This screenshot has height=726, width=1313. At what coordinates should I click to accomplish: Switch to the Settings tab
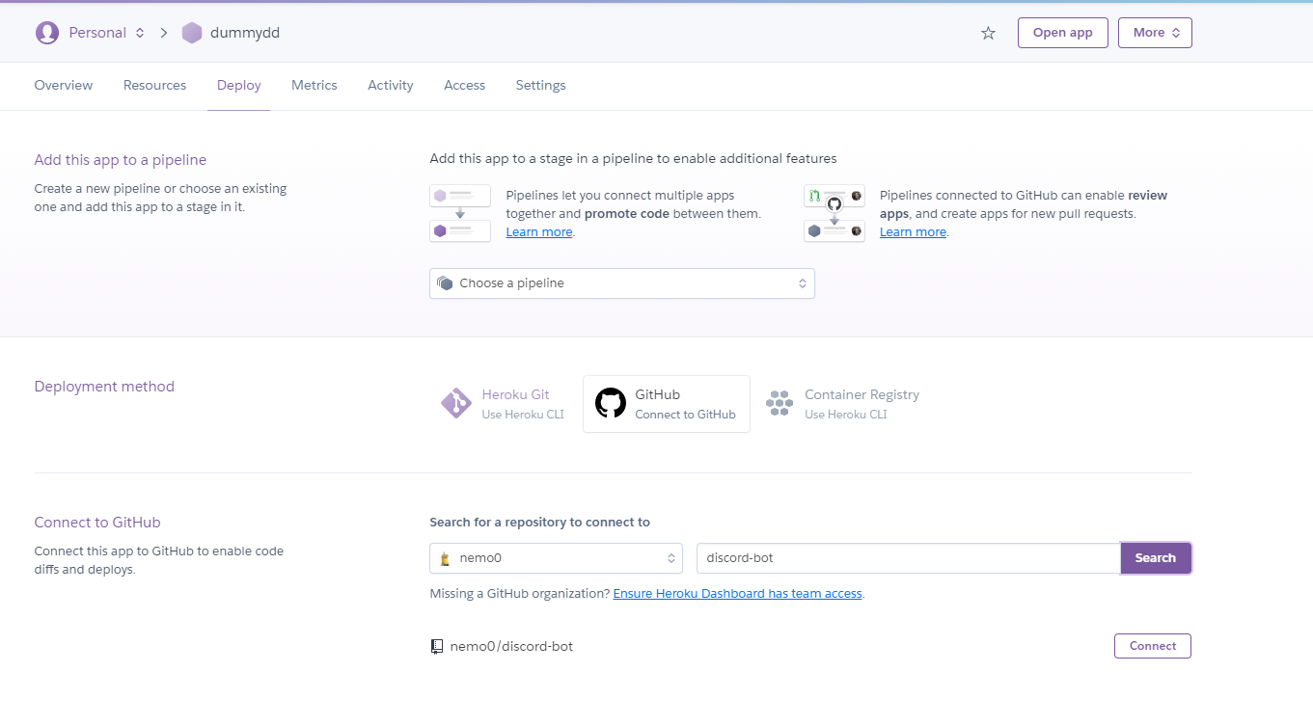coord(541,86)
